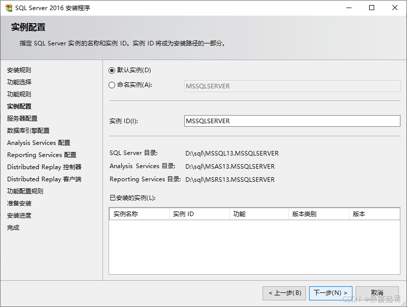Click the 实例 ID text input field
Image resolution: width=407 pixels, height=307 pixels.
point(292,121)
